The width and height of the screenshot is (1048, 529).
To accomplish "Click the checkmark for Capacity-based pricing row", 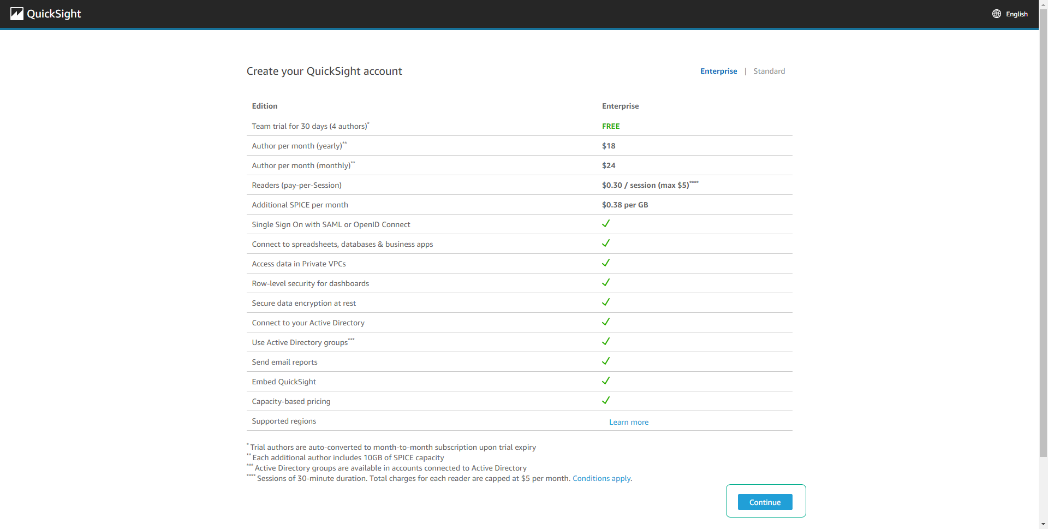I will tap(606, 400).
